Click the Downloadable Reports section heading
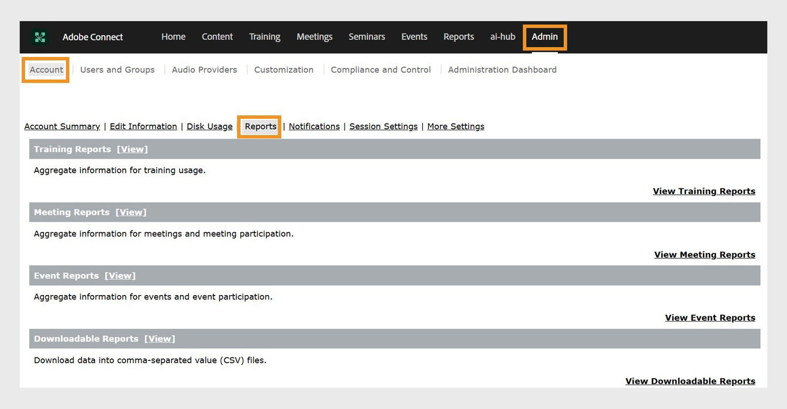The width and height of the screenshot is (787, 409). click(86, 339)
